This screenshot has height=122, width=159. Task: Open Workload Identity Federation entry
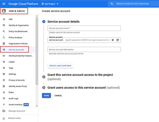click(21, 56)
